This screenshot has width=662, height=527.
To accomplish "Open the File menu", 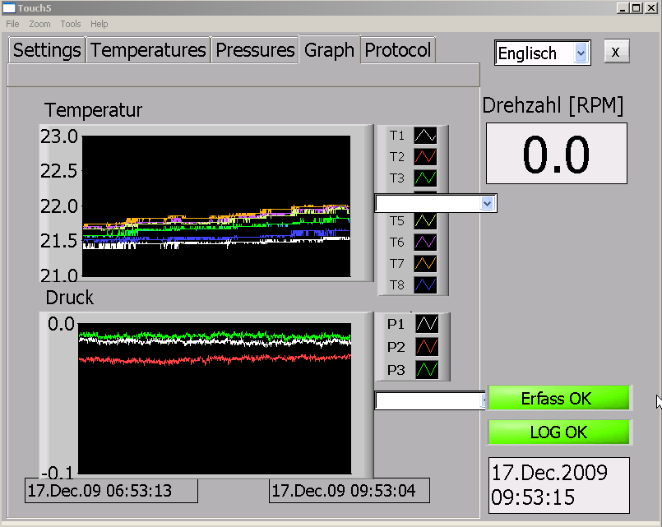I will coord(12,24).
